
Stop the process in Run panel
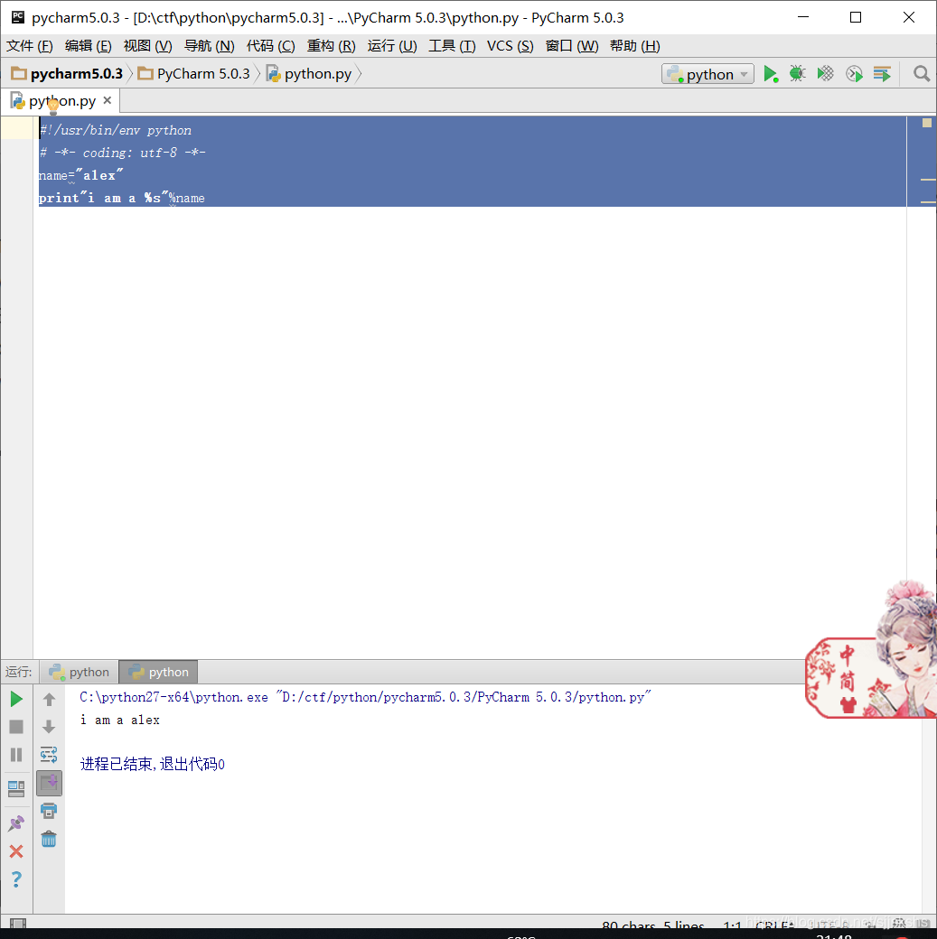pos(16,727)
